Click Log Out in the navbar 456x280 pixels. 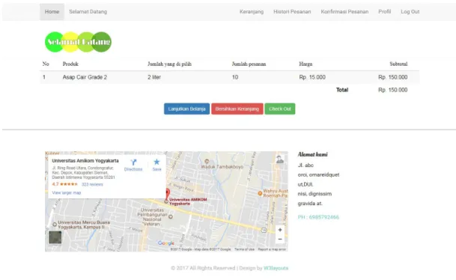[x=410, y=12]
